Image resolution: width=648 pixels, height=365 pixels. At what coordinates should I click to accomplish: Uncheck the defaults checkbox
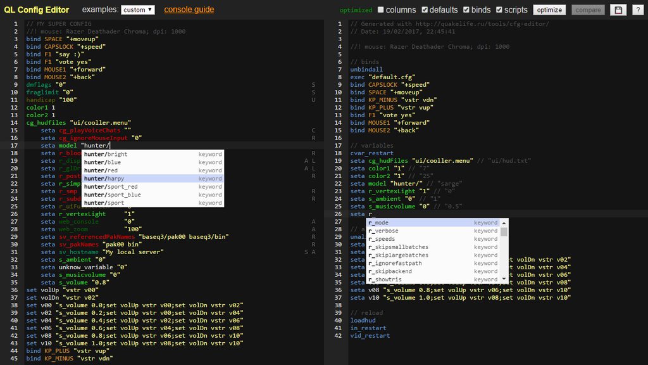coord(425,10)
